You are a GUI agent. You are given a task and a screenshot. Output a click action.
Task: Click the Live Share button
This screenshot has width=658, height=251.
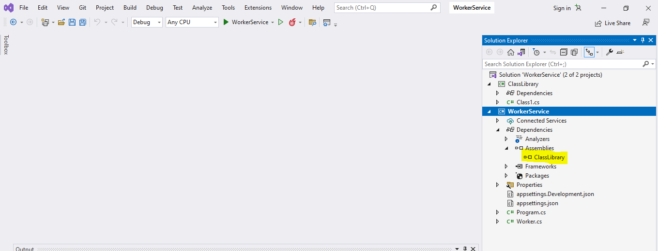(x=612, y=23)
